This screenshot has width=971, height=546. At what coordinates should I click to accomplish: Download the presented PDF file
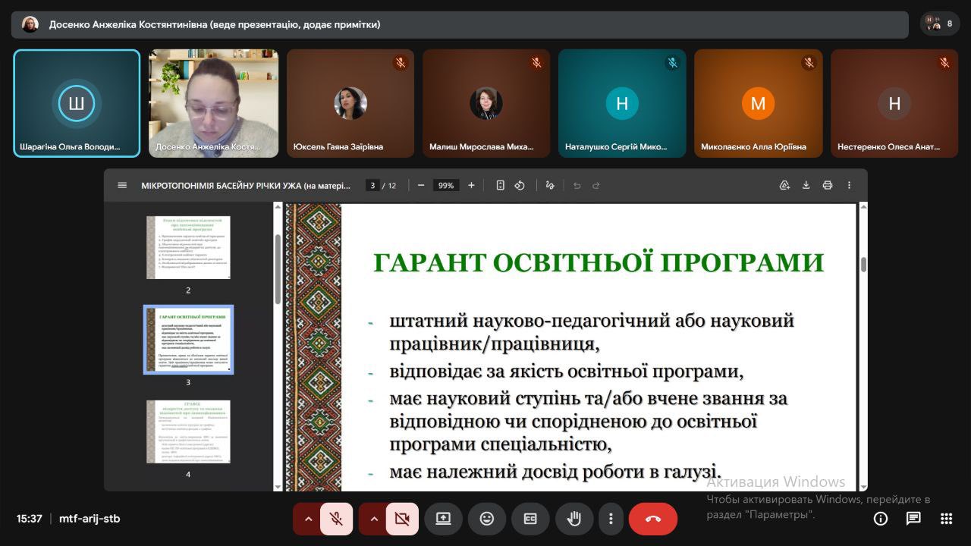(x=806, y=186)
